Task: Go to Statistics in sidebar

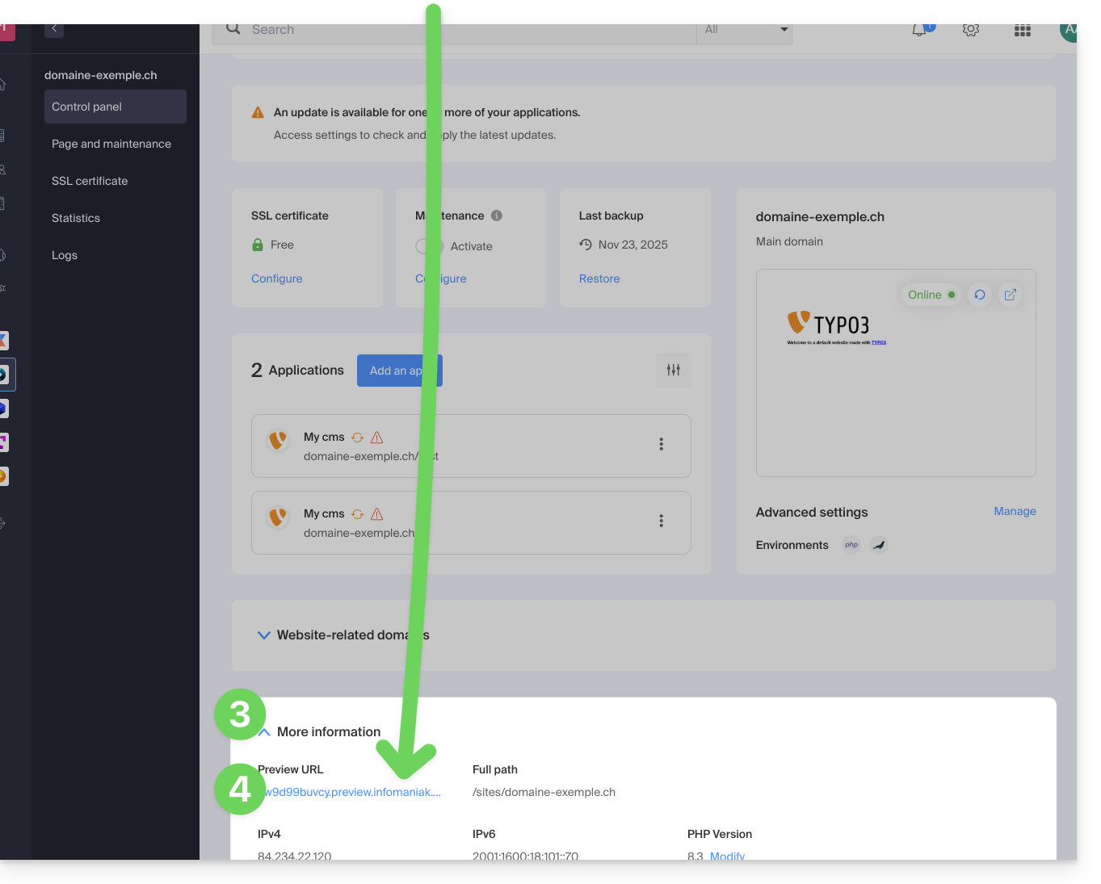Action: point(76,218)
